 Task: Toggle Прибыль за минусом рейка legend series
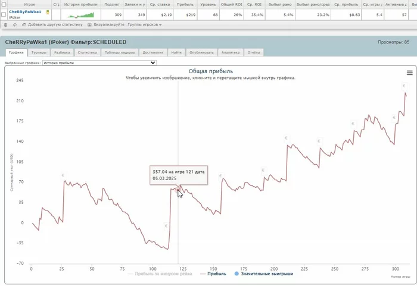160,274
